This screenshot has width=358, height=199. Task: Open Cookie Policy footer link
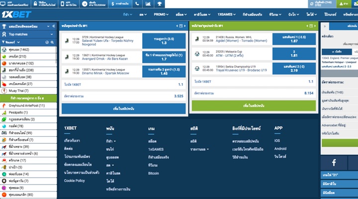[75, 181]
